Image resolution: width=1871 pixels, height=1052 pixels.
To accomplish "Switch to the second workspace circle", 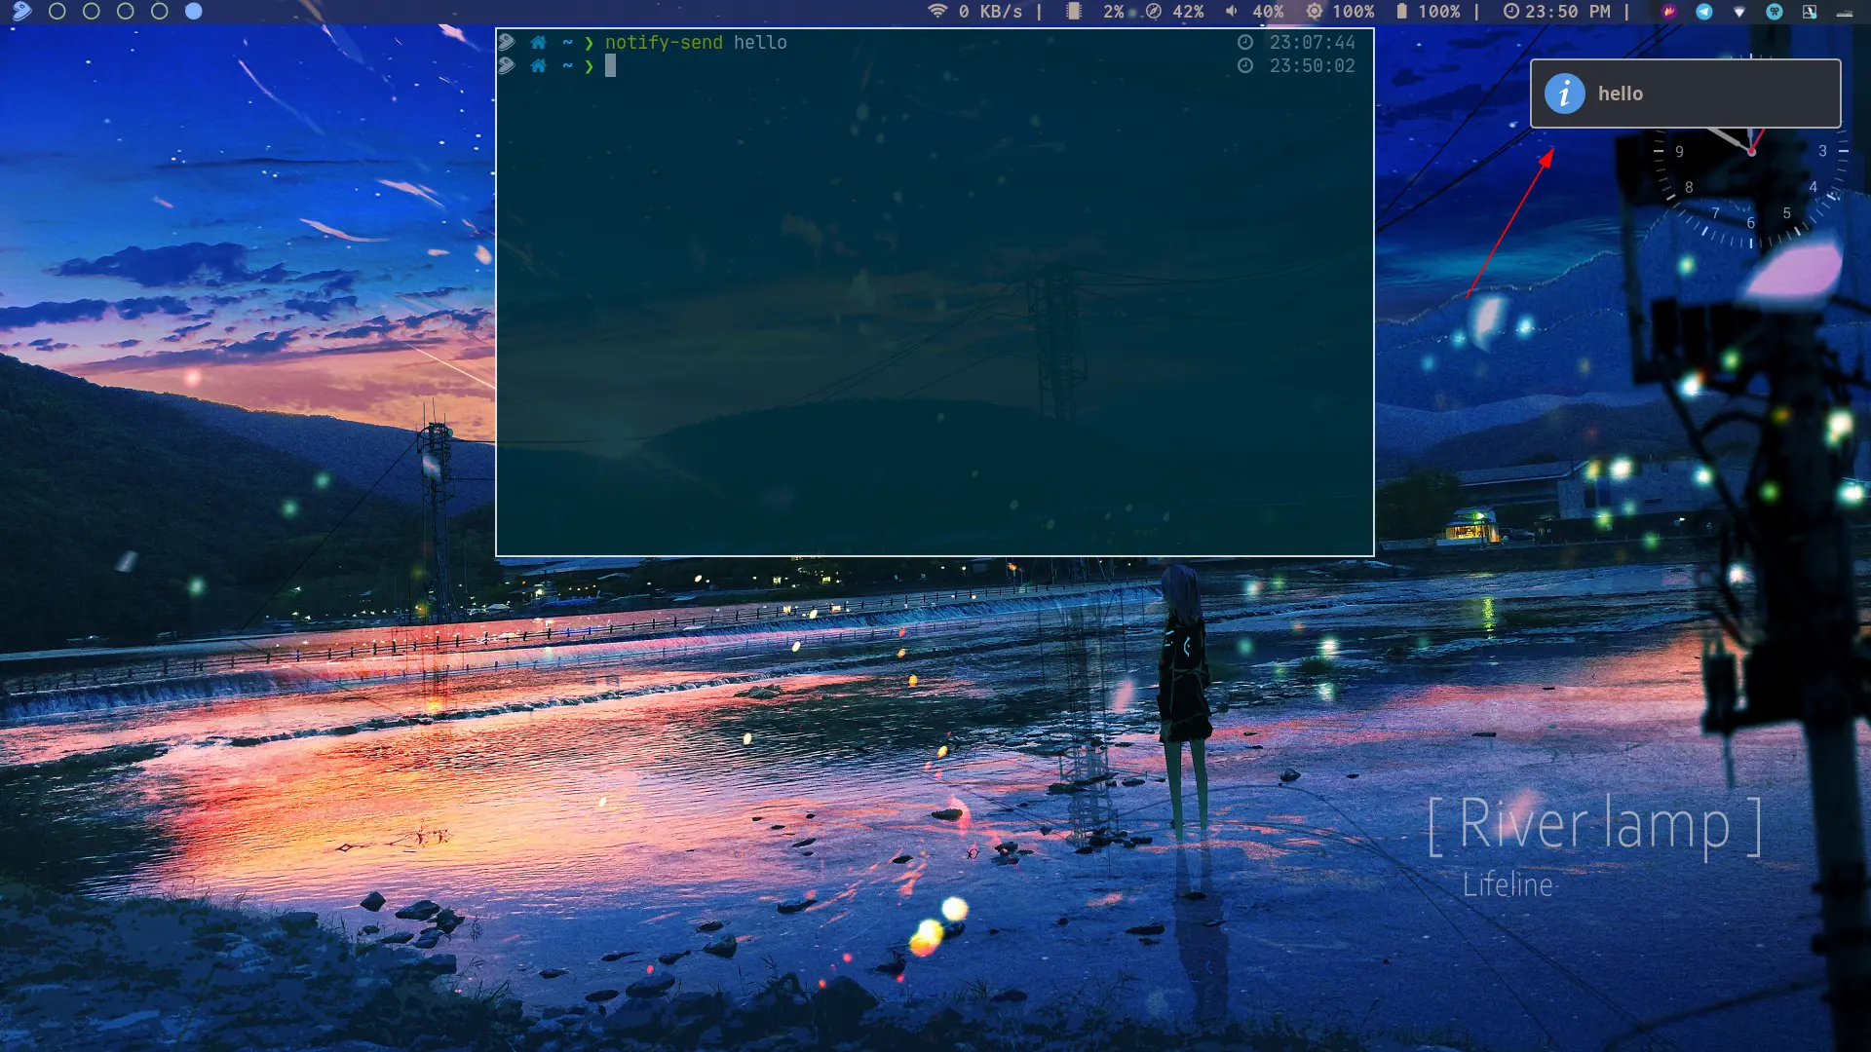I will pyautogui.click(x=92, y=12).
